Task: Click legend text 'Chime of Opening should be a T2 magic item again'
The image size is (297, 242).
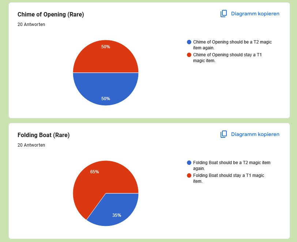Action: click(232, 45)
